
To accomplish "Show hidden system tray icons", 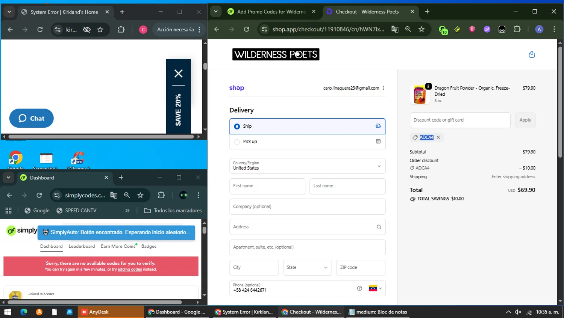I will point(508,312).
